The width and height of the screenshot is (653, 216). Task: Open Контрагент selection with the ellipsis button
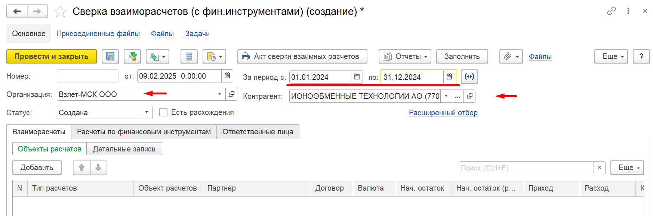click(458, 96)
